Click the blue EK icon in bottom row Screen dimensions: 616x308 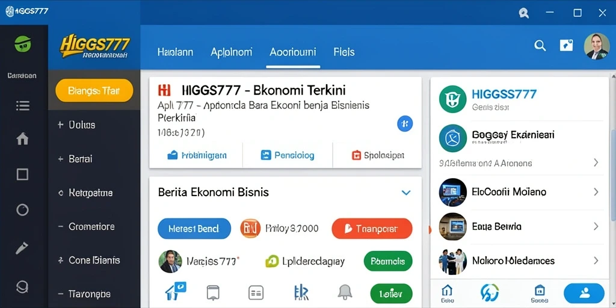[x=301, y=293]
